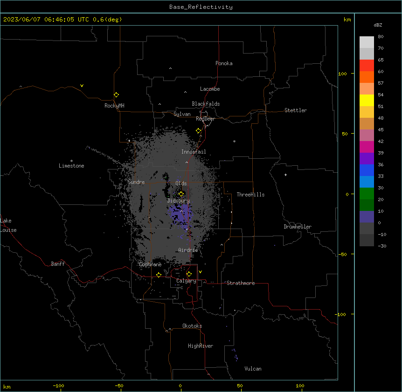This screenshot has height=392, width=402.
Task: Click the 36 dBZ blue legend swatch
Action: (x=367, y=170)
